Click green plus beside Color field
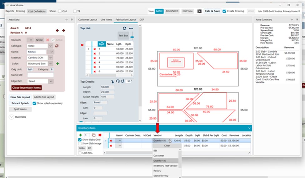305x178 pixels. (58, 64)
